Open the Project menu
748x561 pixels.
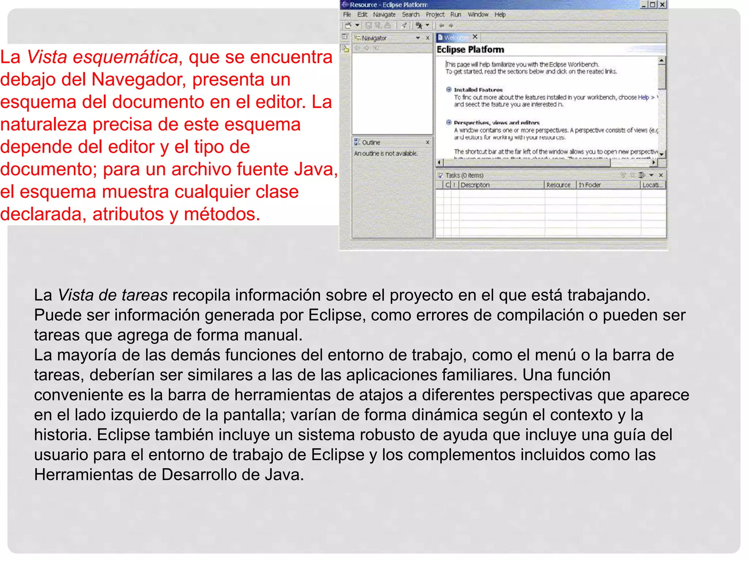[435, 15]
